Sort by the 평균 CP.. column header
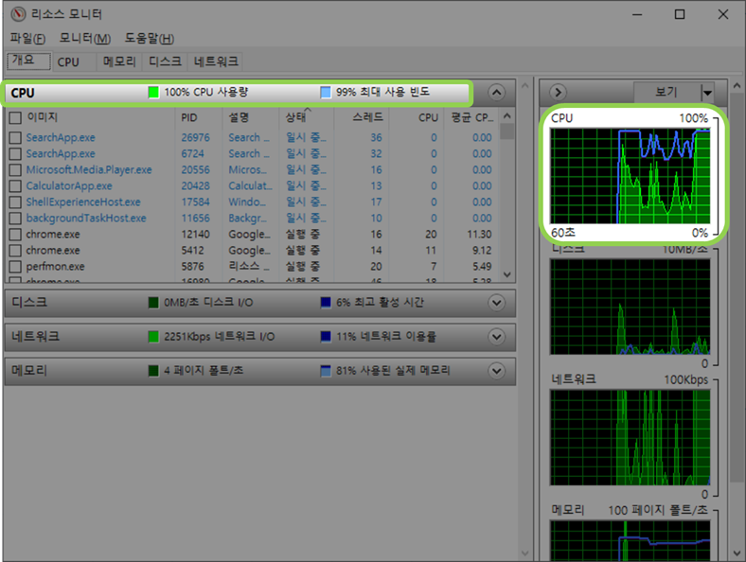 coord(472,117)
